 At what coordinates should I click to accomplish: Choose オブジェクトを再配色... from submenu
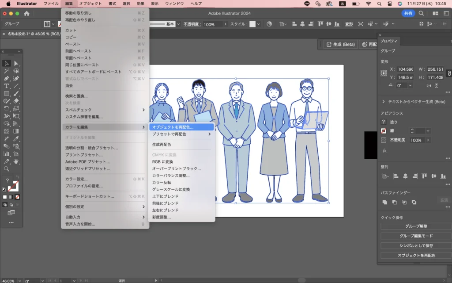click(173, 127)
